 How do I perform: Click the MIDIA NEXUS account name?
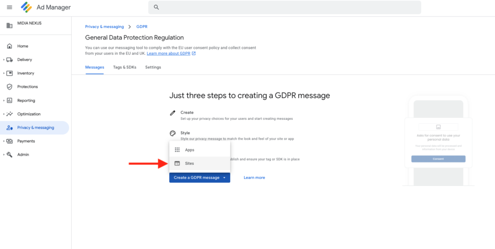tap(29, 23)
